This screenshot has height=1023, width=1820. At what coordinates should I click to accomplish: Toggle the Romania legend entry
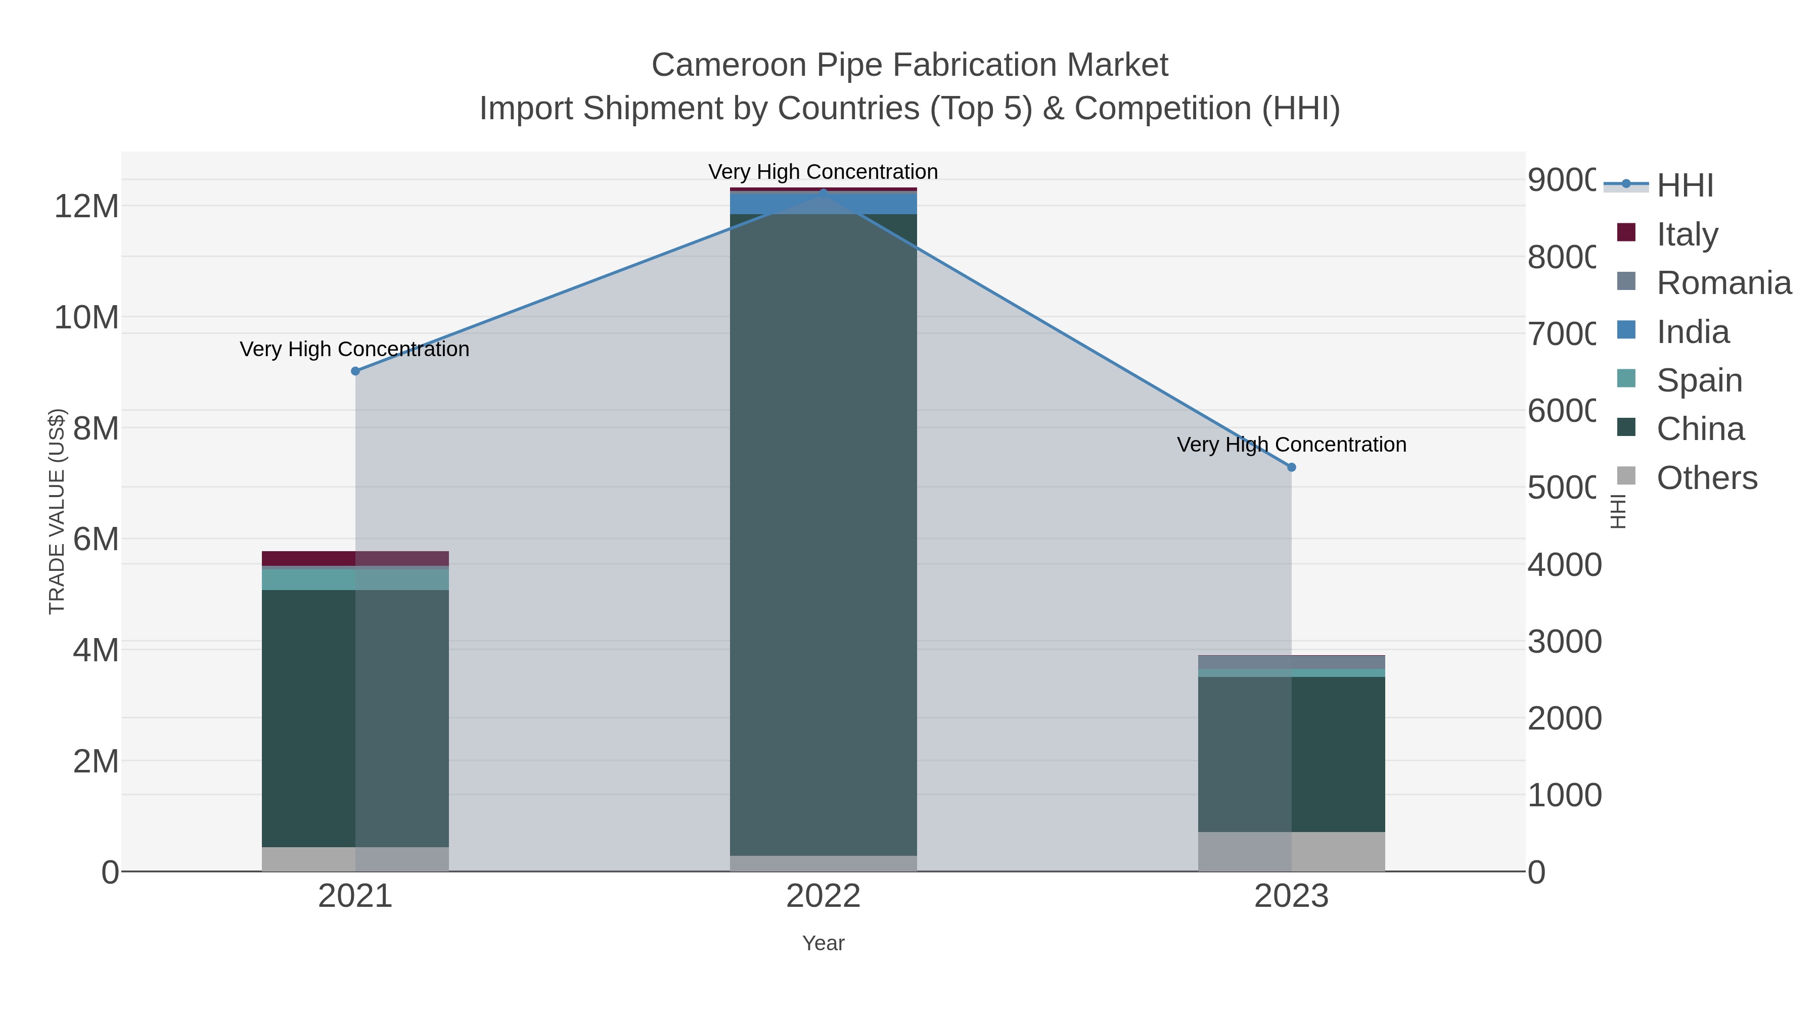click(x=1704, y=283)
